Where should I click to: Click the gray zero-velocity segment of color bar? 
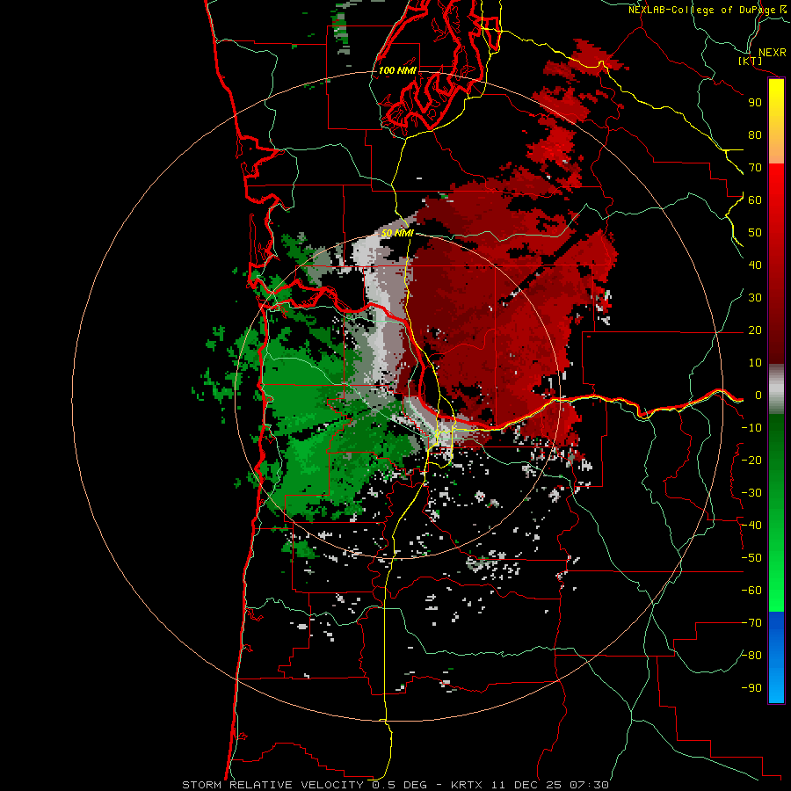[776, 389]
